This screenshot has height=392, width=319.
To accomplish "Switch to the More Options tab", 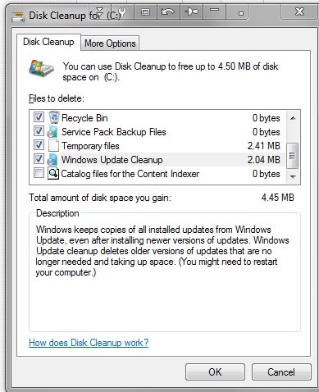I will pyautogui.click(x=110, y=43).
